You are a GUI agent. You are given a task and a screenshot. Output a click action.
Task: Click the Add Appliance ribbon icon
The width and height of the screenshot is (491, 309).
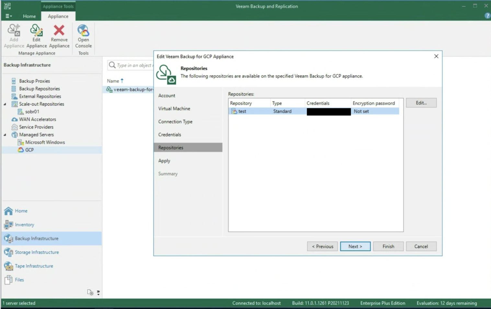14,30
